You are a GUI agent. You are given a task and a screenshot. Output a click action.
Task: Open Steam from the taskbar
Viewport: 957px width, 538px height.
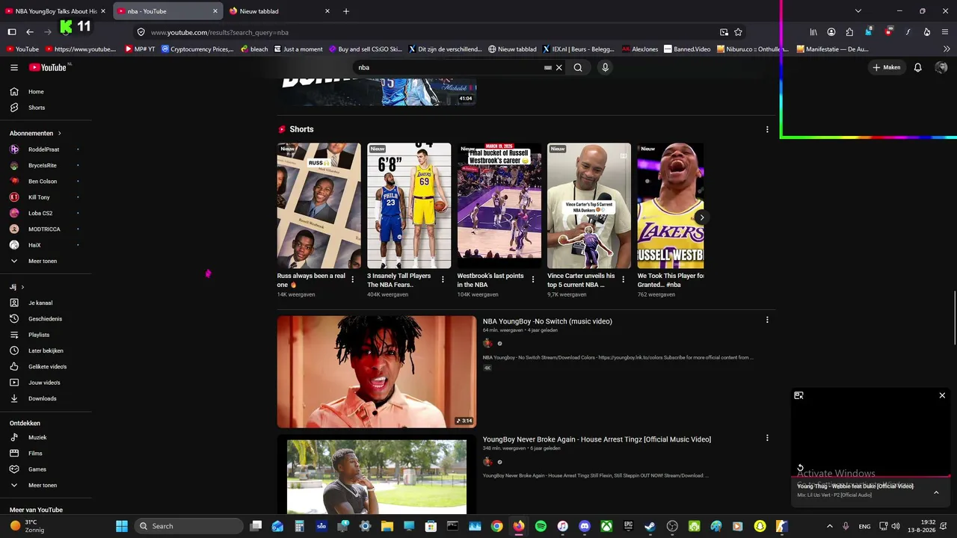point(650,526)
